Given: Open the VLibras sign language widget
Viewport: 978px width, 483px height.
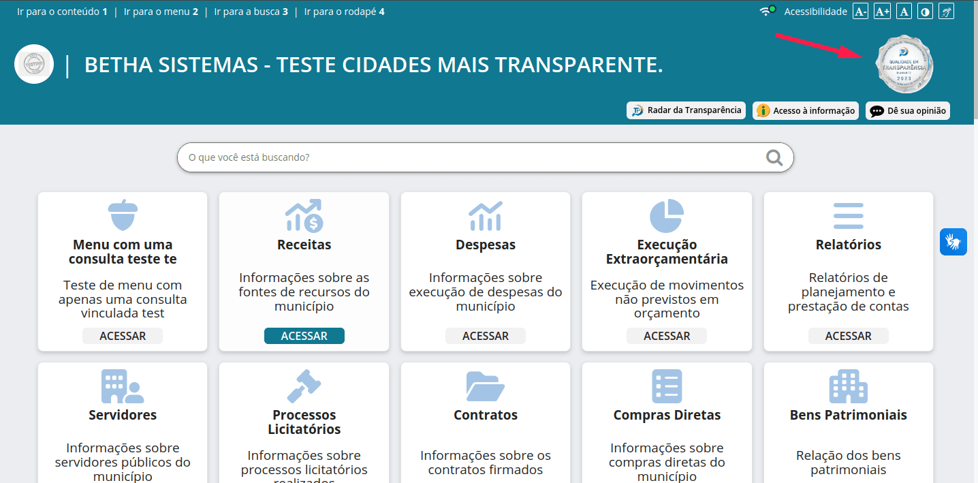Looking at the screenshot, I should click(x=953, y=242).
